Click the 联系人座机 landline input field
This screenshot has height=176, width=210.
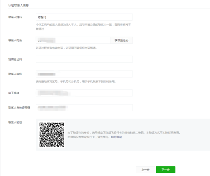84,74
